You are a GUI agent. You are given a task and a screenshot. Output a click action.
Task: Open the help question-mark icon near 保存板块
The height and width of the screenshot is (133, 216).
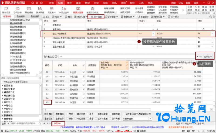211,17
